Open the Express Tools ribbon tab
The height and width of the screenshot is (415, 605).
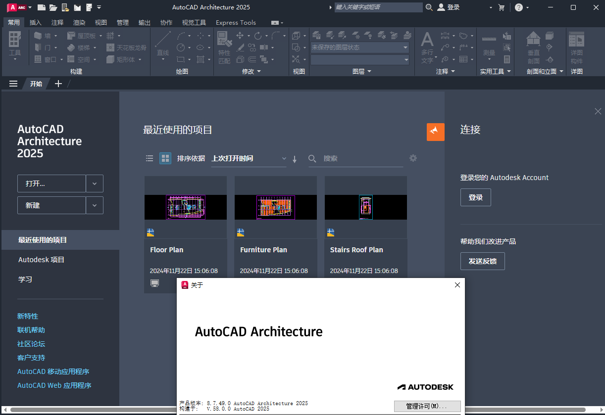[236, 22]
